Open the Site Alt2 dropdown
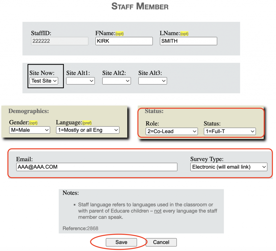This screenshot has height=251, width=276. pos(116,81)
